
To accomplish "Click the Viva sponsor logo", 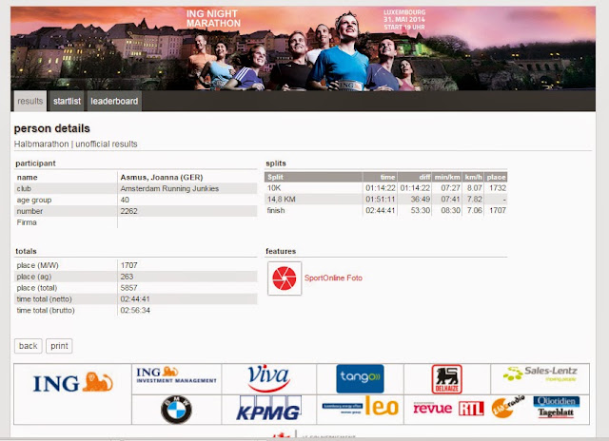I will coord(268,377).
